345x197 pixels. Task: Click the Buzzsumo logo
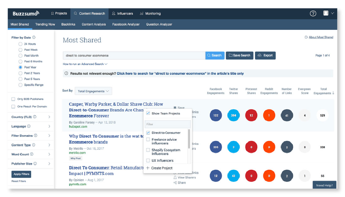26,13
